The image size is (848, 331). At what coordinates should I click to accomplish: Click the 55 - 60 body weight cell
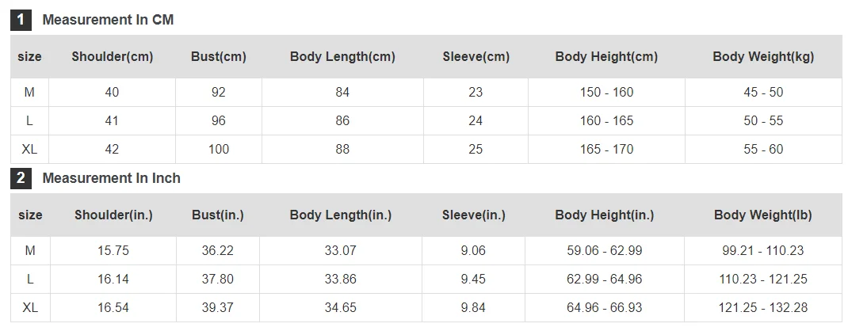(x=763, y=150)
